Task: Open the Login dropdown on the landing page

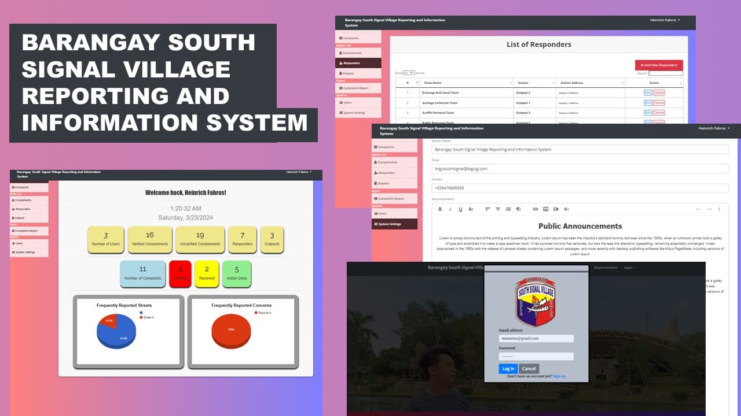Action: coord(629,267)
